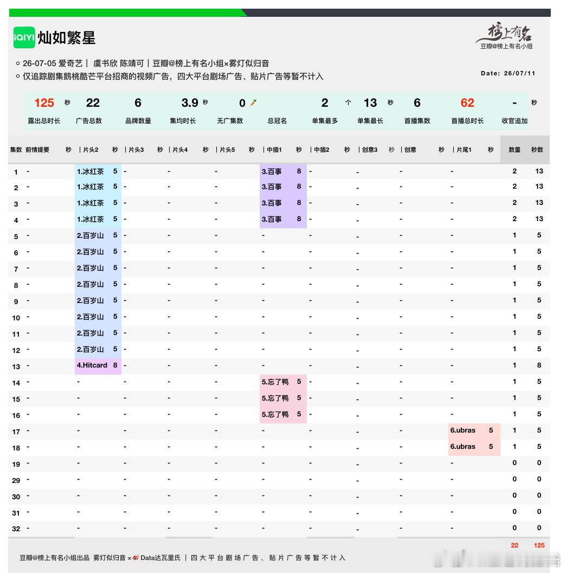
Task: Click the red 22 total at table bottom
Action: tap(514, 545)
